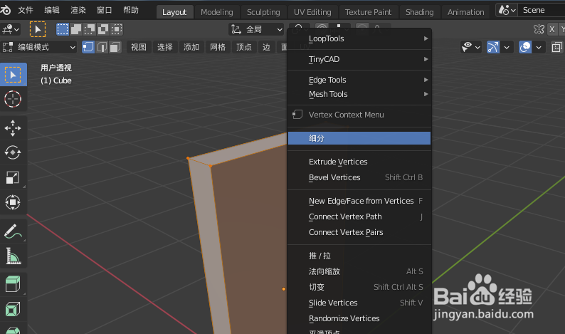Image resolution: width=565 pixels, height=334 pixels.
Task: Open the 窗口 menu
Action: click(x=105, y=10)
